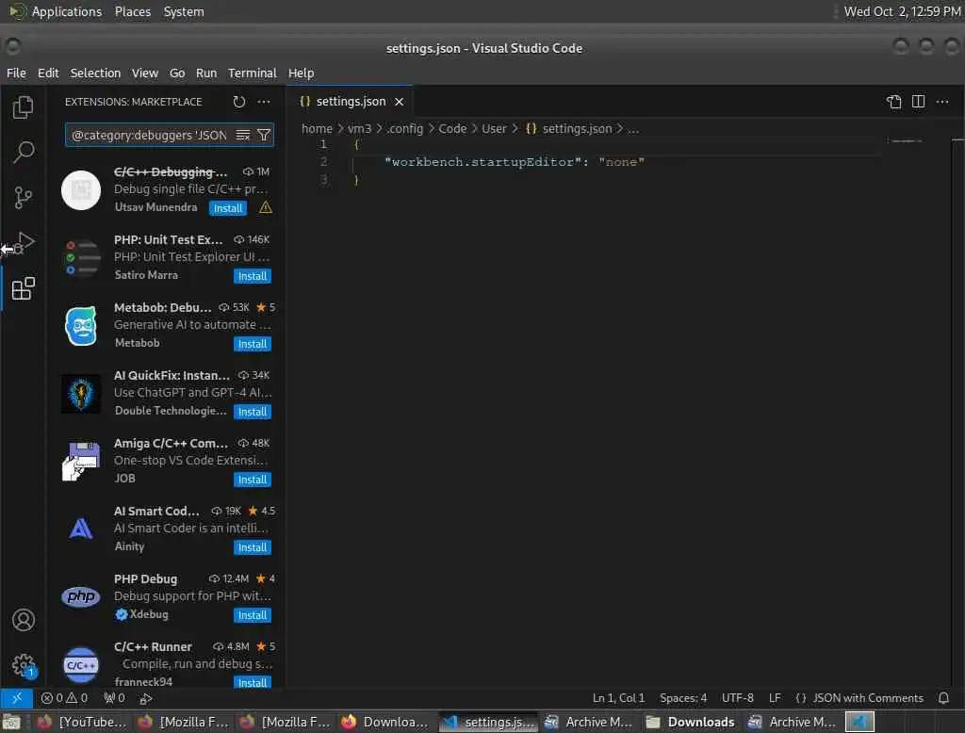
Task: Click the 'User' breadcrumb segment
Action: [494, 129]
